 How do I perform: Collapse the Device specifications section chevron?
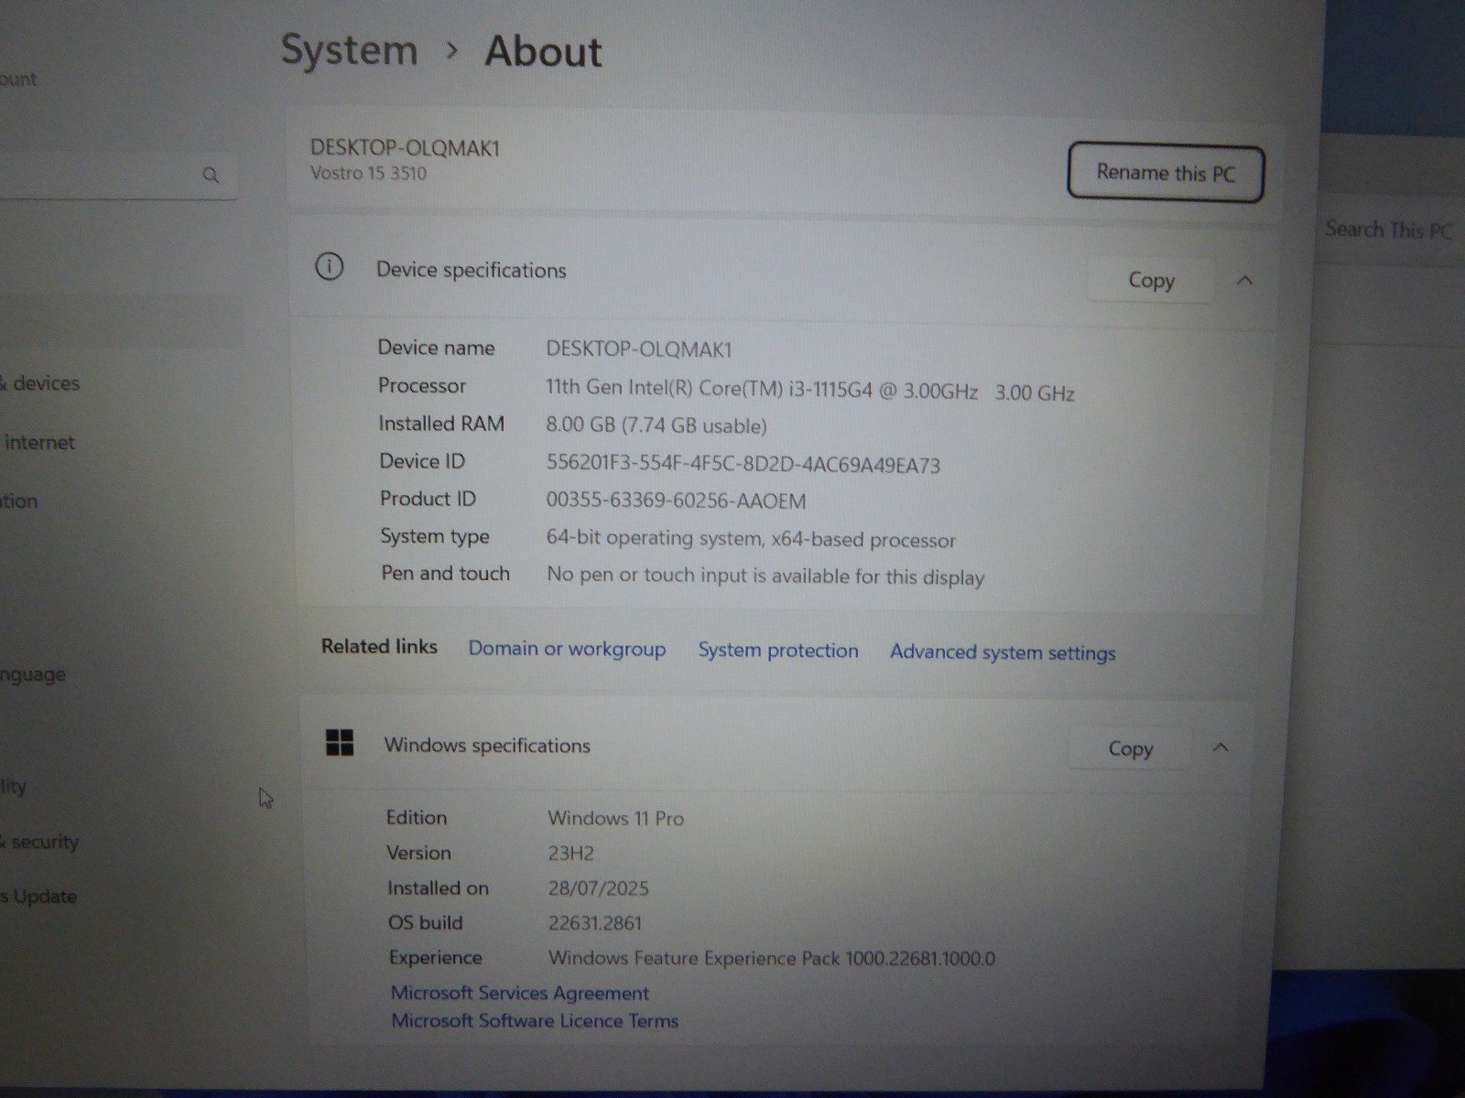(1244, 280)
